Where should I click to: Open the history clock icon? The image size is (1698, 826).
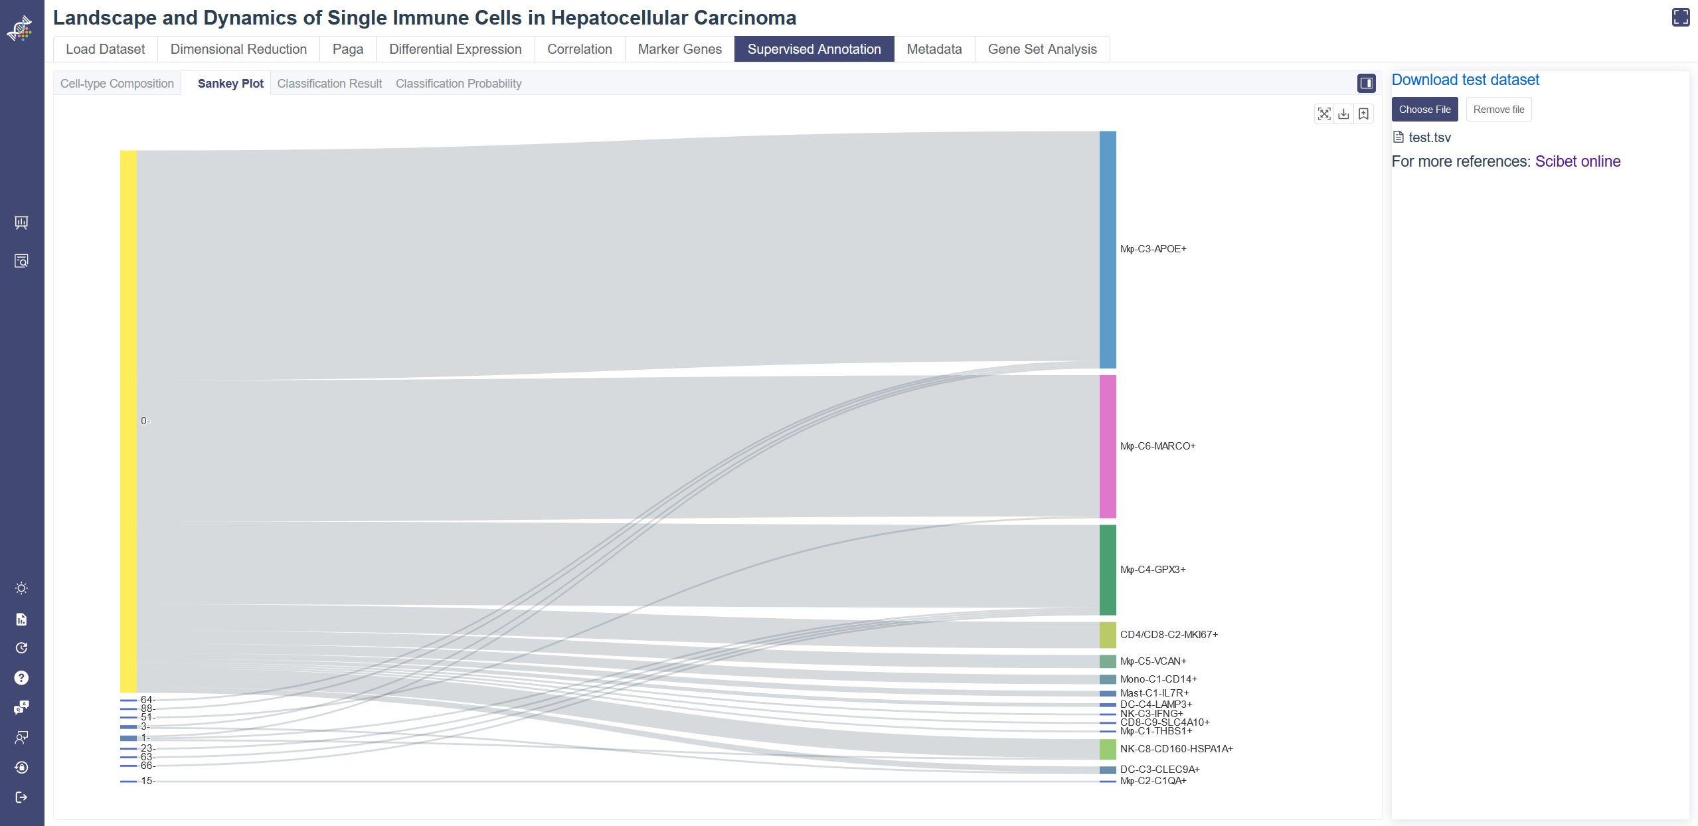[x=21, y=648]
